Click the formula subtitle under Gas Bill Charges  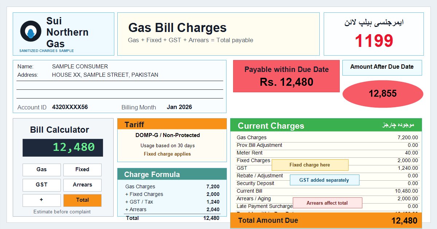tap(190, 40)
